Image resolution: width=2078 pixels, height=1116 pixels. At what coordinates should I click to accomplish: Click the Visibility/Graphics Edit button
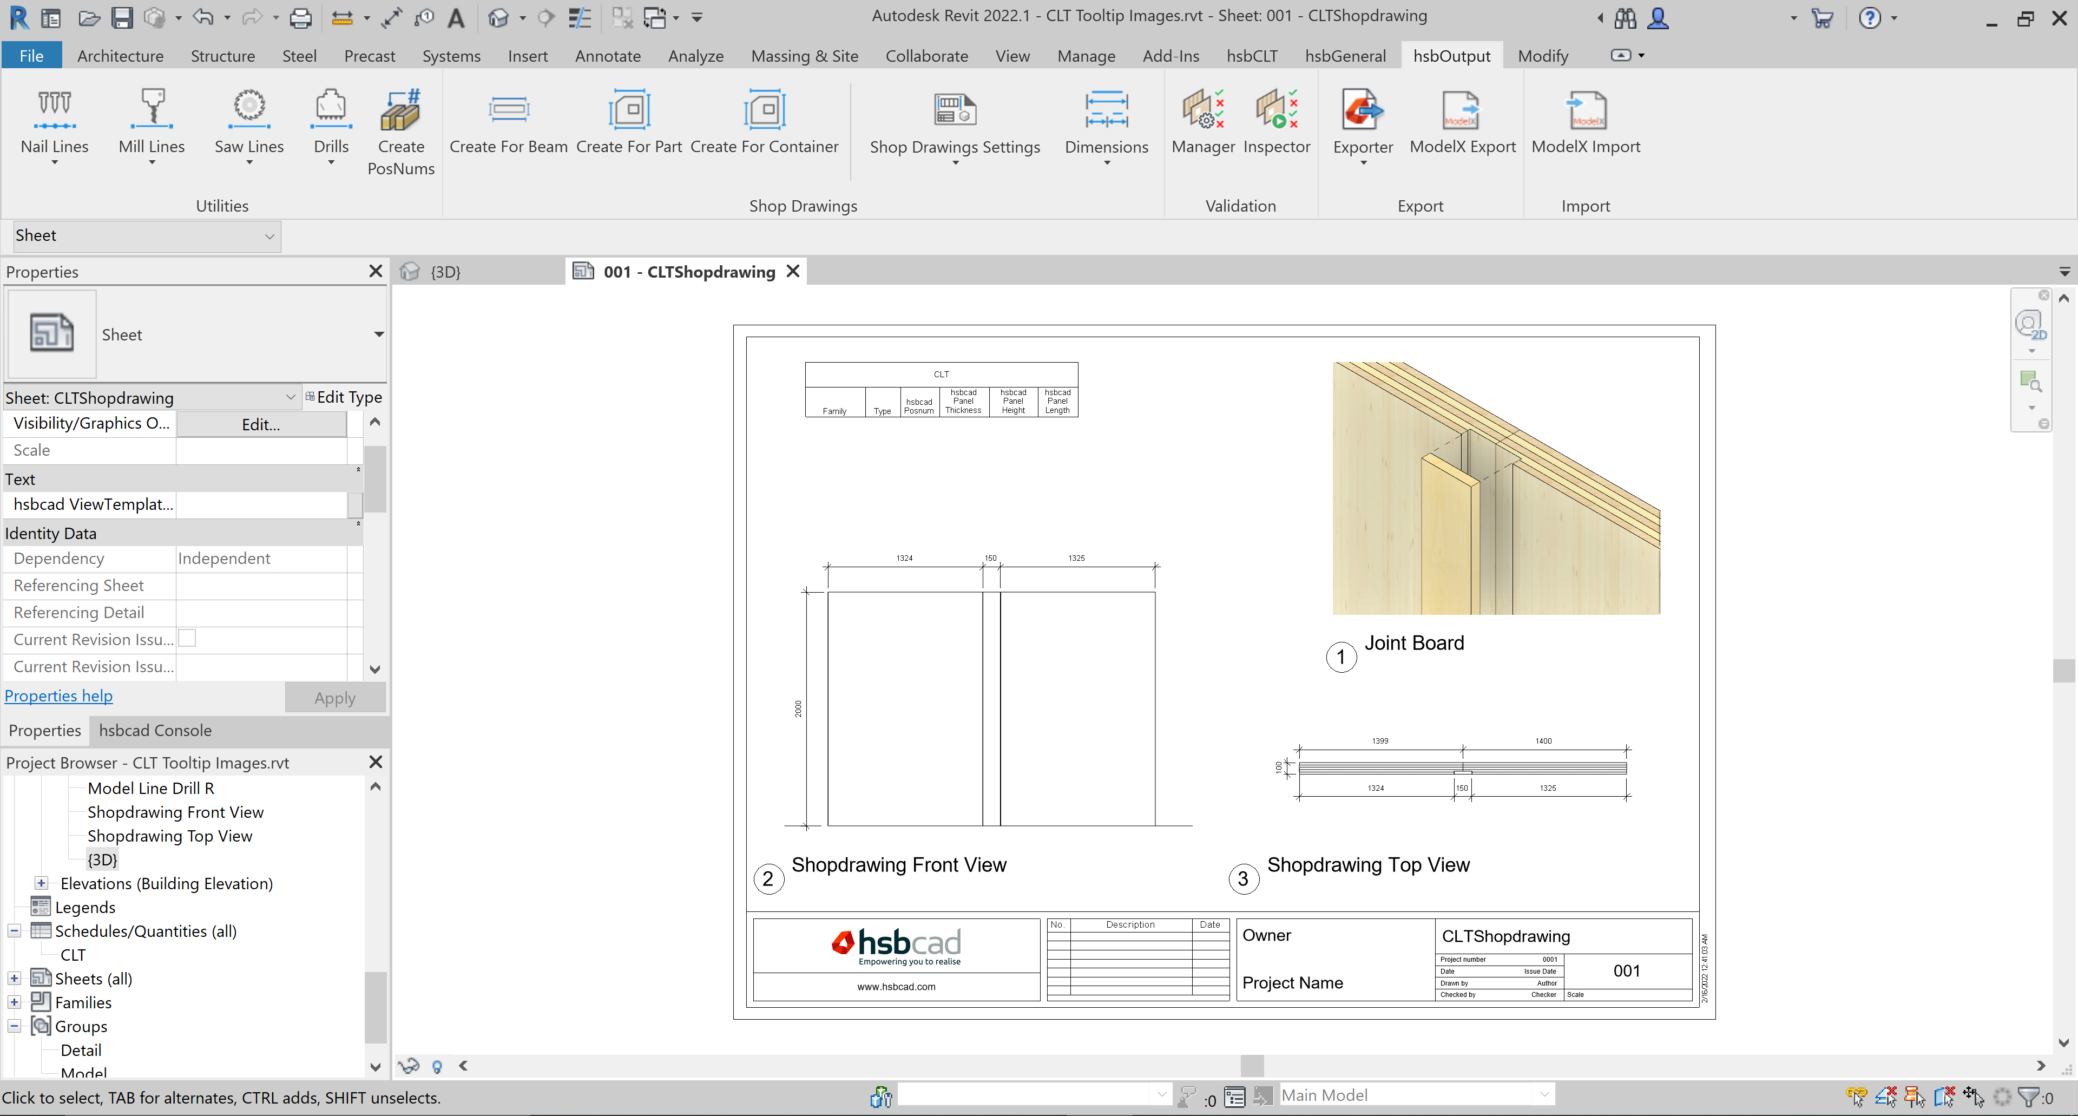pyautogui.click(x=260, y=424)
